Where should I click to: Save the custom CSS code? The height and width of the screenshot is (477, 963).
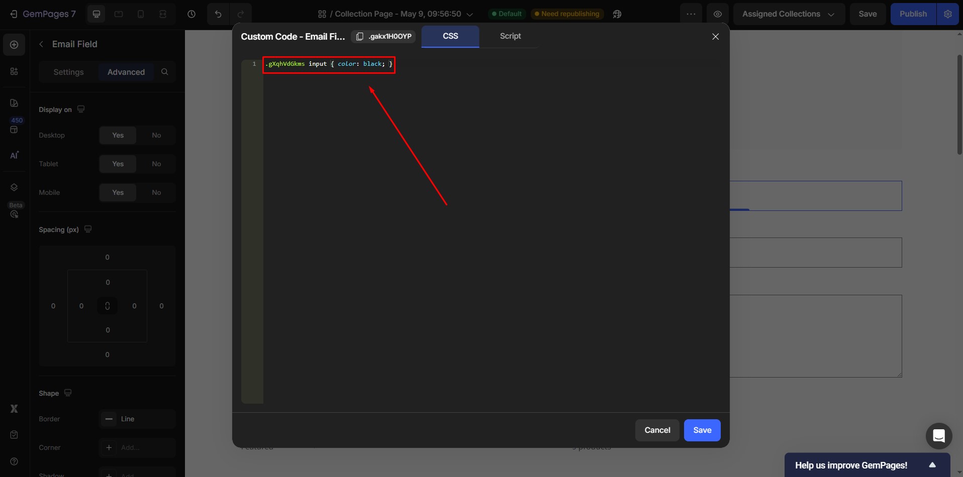tap(702, 430)
